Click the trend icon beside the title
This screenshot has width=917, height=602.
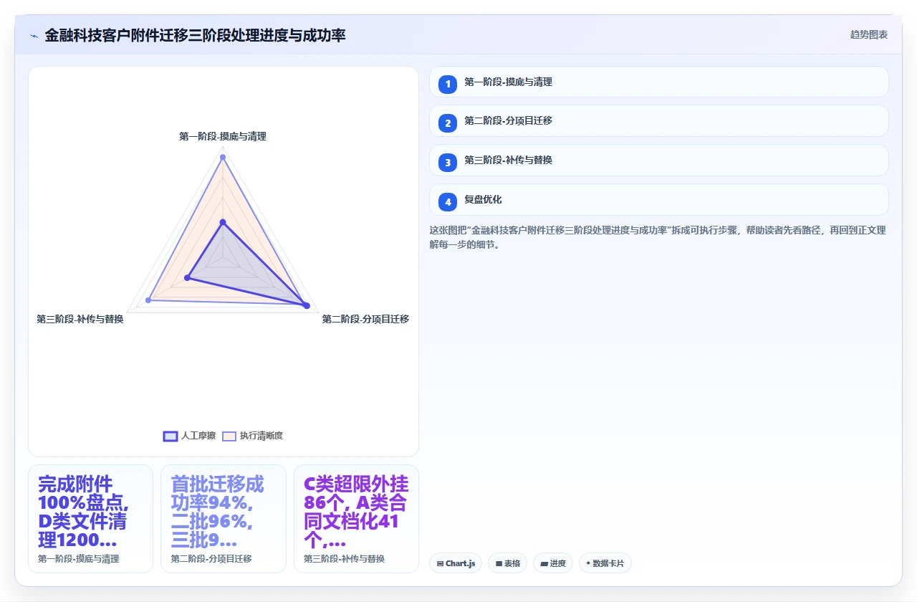34,35
